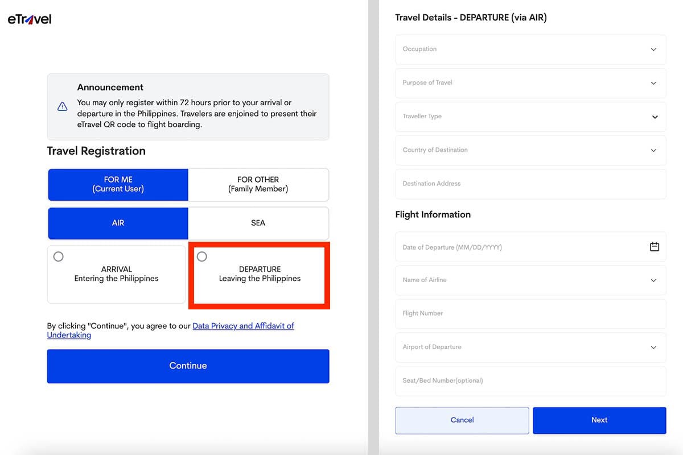Open the Date of Departure calendar icon

click(x=655, y=247)
